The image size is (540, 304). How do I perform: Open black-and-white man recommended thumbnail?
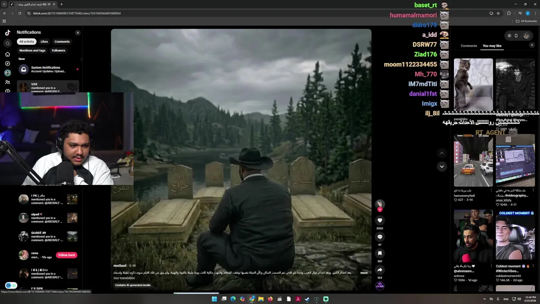(x=515, y=84)
